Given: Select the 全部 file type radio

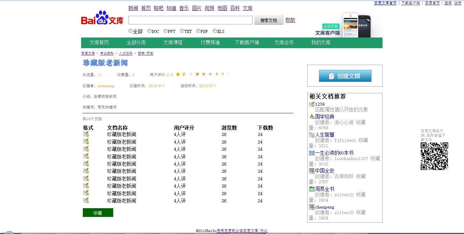Looking at the screenshot, I should tap(131, 31).
